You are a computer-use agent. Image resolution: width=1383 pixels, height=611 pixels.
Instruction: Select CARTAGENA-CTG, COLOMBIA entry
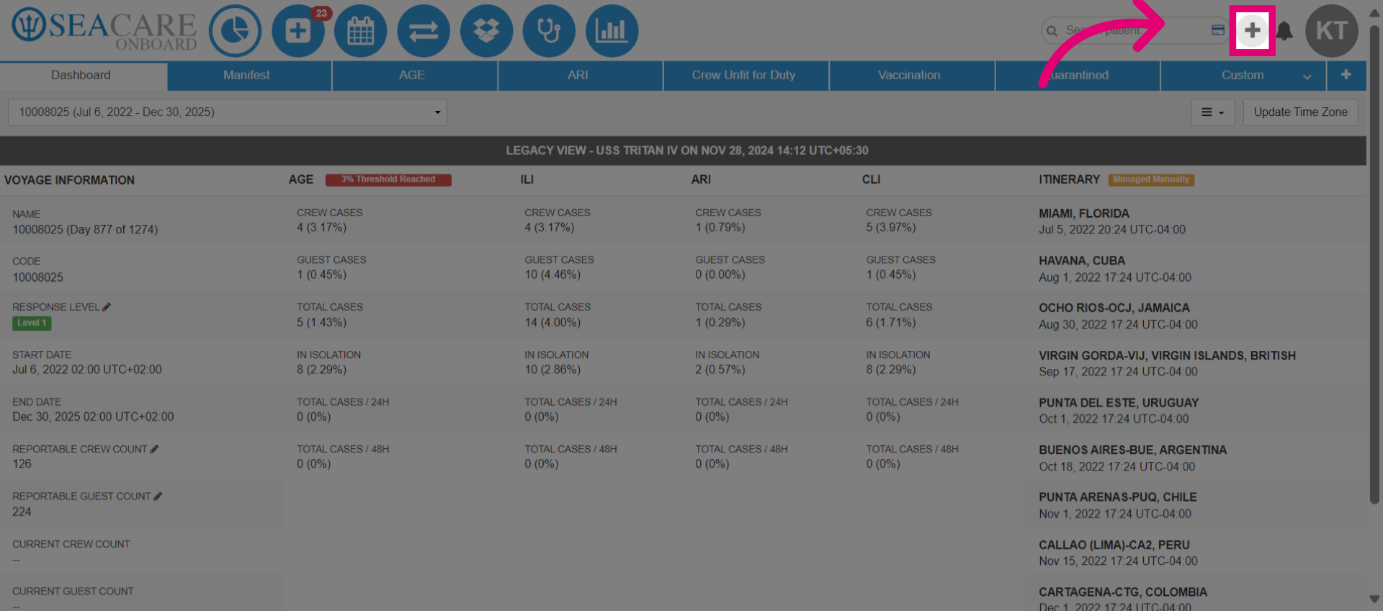(1196, 594)
